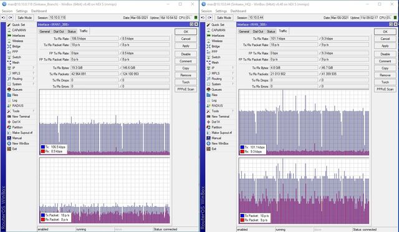Viewport: 399px width, 232px height.
Task: Open Wireless in left WinBox sidebar
Action: 16,41
